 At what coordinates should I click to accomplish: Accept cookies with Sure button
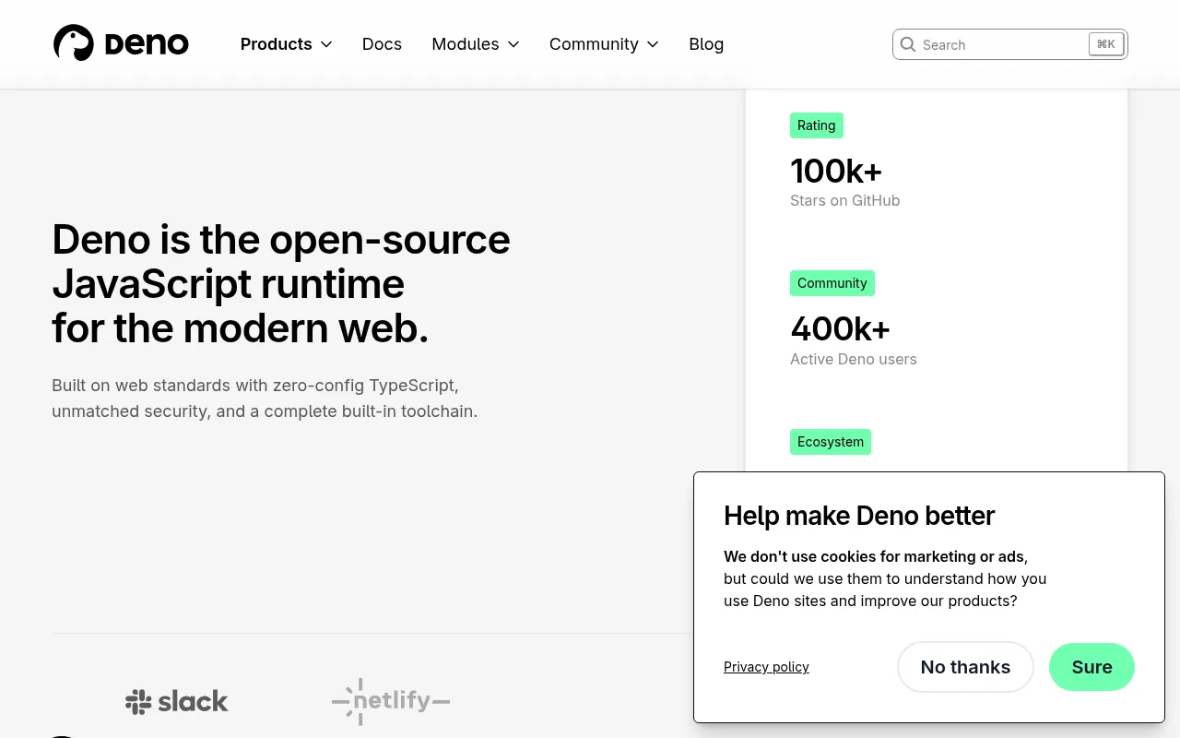click(x=1091, y=667)
